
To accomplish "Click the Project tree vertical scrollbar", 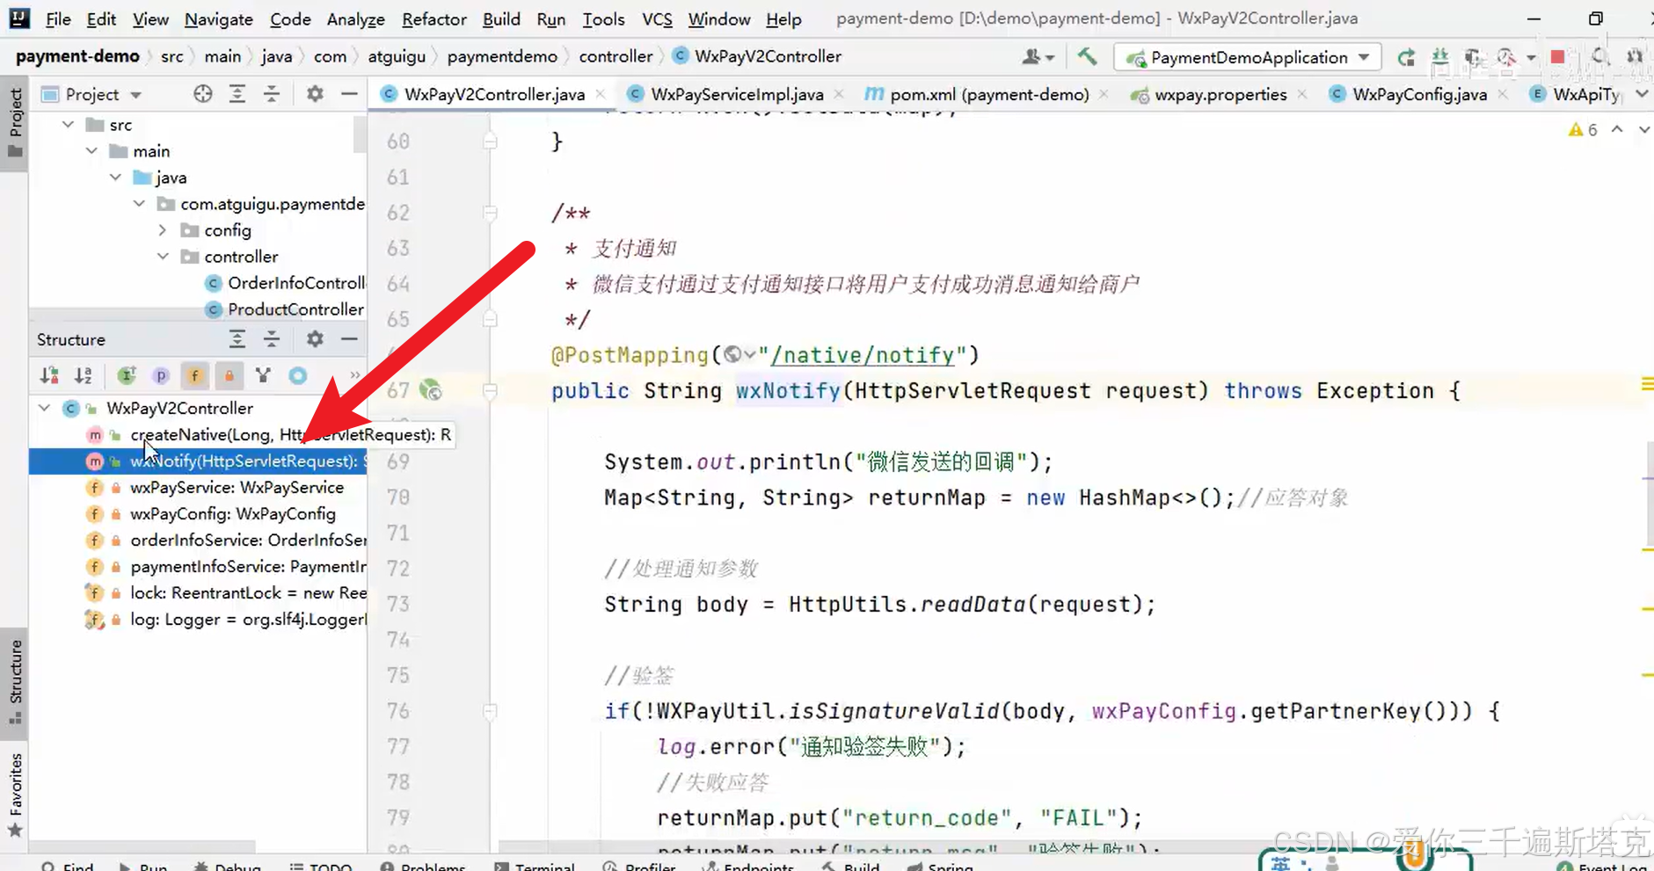I will [360, 134].
